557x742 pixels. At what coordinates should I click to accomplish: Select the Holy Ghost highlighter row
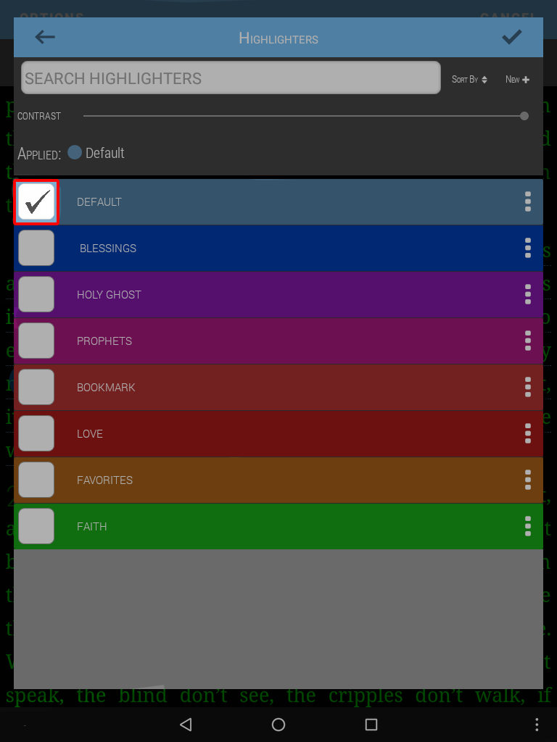tap(278, 294)
